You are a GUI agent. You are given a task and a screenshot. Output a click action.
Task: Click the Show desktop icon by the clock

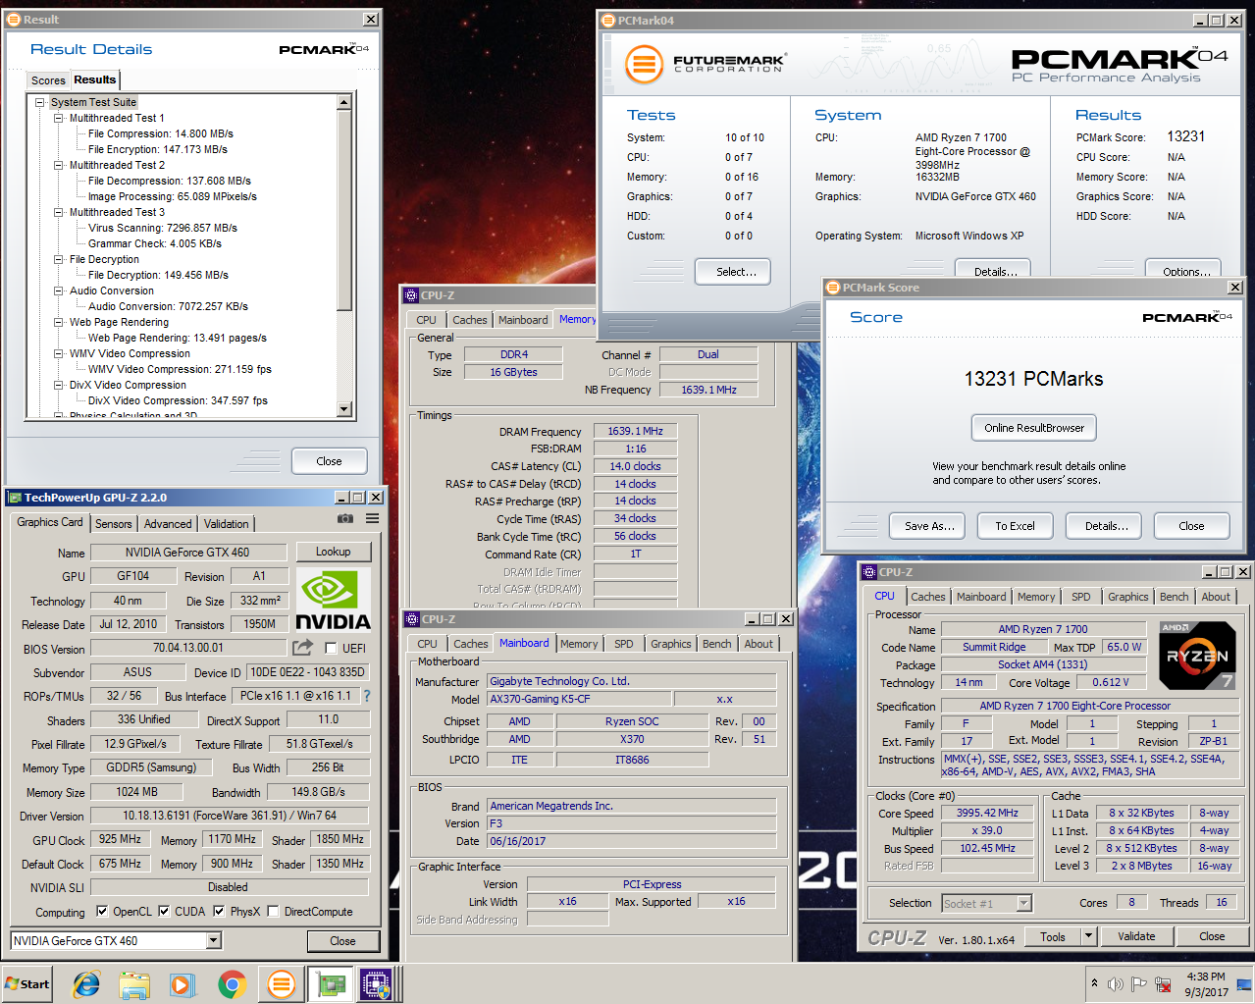click(1243, 984)
